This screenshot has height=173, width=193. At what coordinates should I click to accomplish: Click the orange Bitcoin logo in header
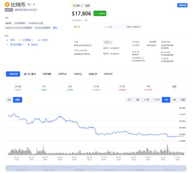click(7, 5)
